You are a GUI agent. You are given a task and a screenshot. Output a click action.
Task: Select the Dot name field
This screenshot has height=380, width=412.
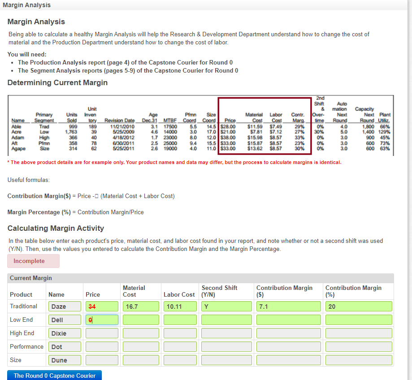pyautogui.click(x=64, y=346)
